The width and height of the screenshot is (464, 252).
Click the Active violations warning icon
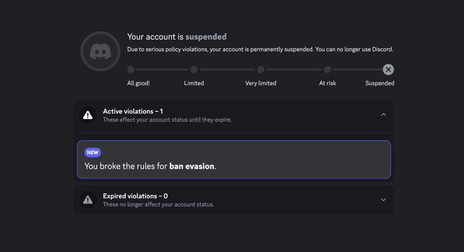tap(88, 115)
